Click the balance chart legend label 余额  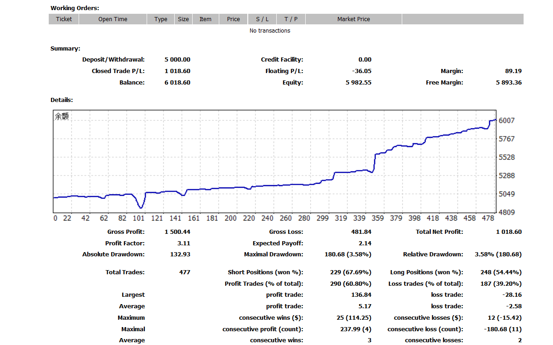[x=62, y=117]
